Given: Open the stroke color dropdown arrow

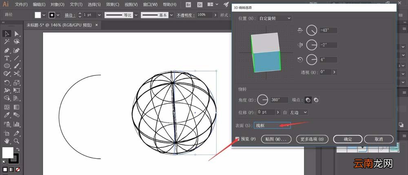Looking at the screenshot, I should (58, 15).
